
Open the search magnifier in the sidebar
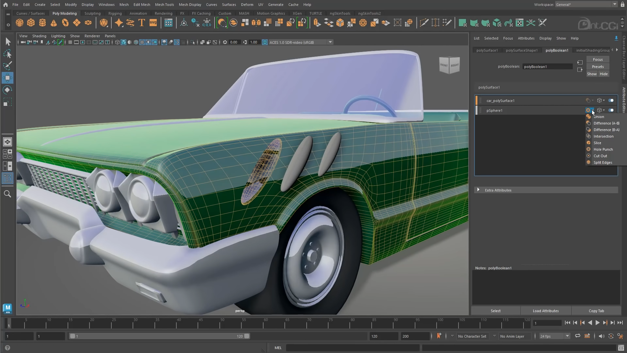[x=8, y=194]
